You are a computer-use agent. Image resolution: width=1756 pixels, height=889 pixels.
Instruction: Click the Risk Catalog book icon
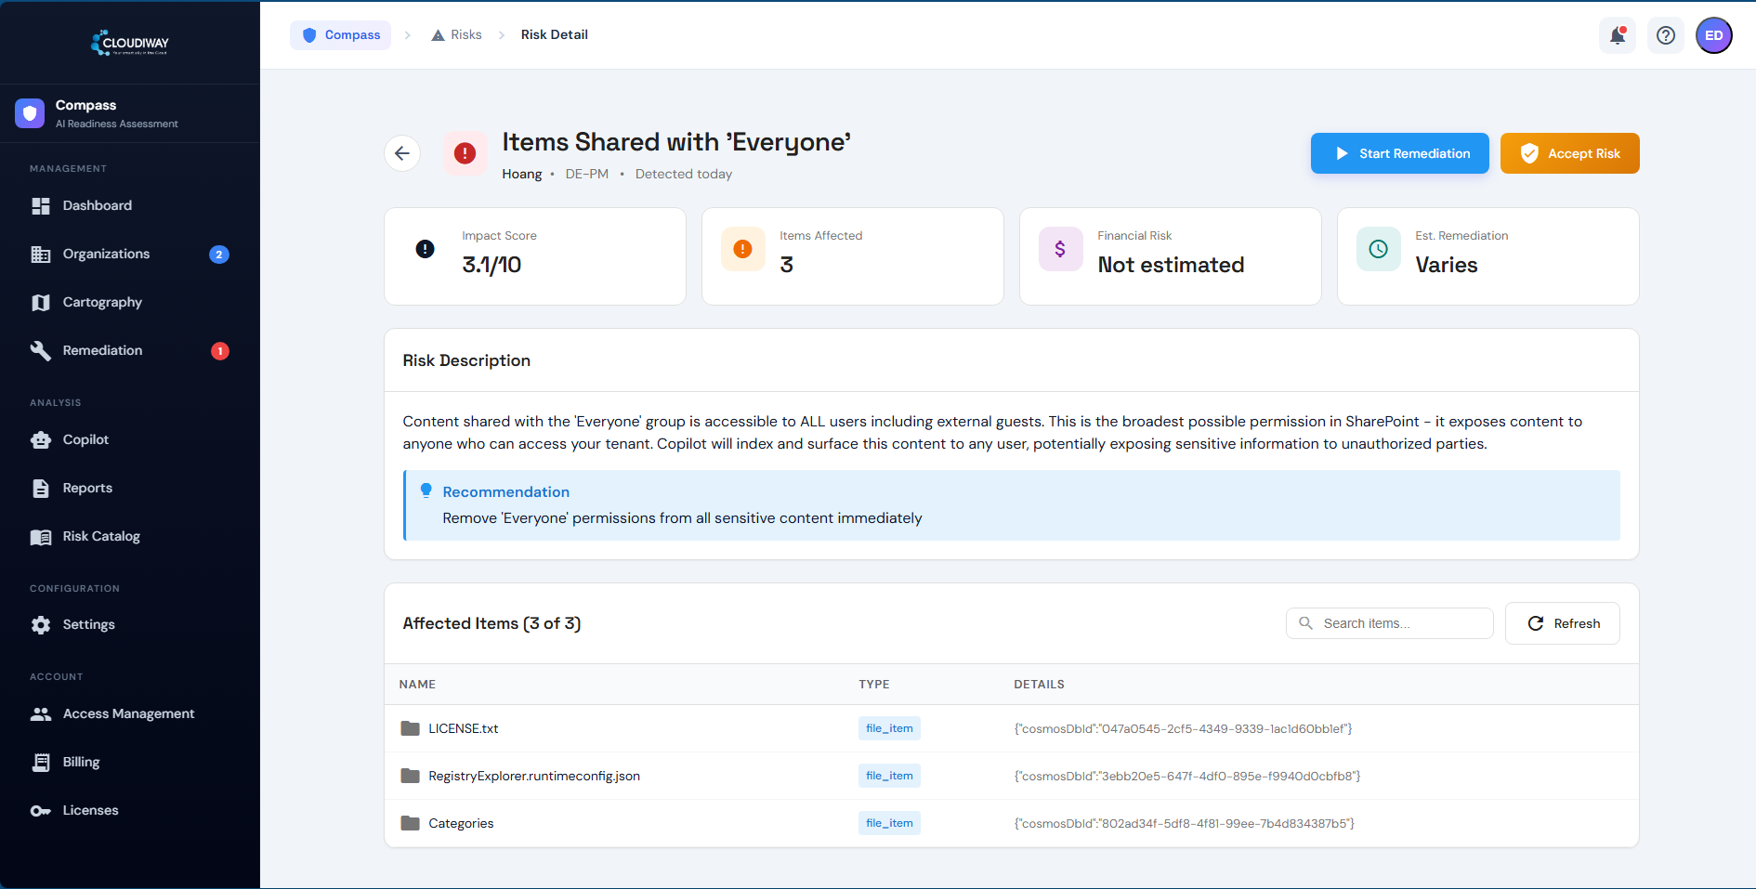(x=41, y=537)
